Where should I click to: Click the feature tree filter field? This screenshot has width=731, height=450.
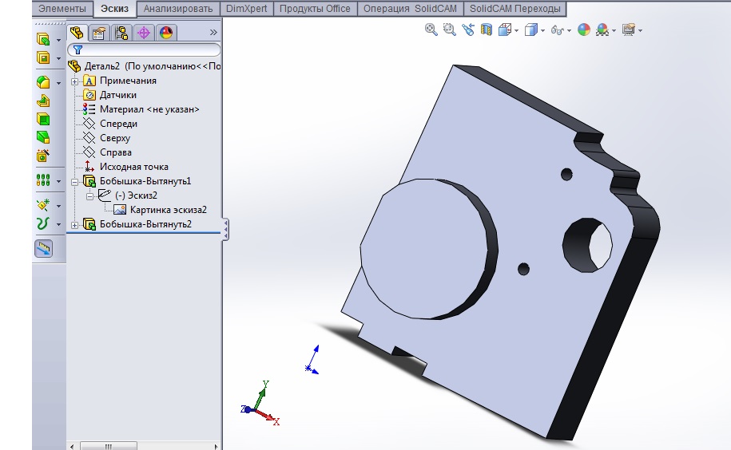point(144,49)
